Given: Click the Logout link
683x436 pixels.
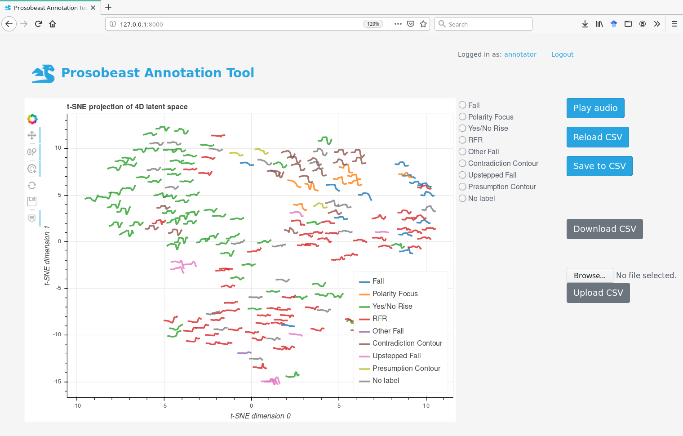Looking at the screenshot, I should pyautogui.click(x=562, y=54).
